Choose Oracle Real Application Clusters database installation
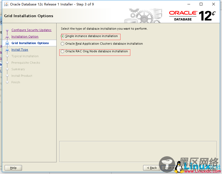Image resolution: width=222 pixels, height=174 pixels. [x=102, y=44]
